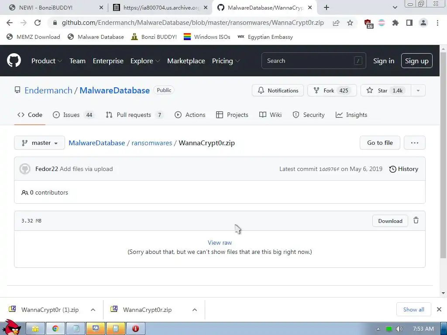The height and width of the screenshot is (335, 447).
Task: Open the side panel icon in Chrome toolbar
Action: (x=409, y=23)
